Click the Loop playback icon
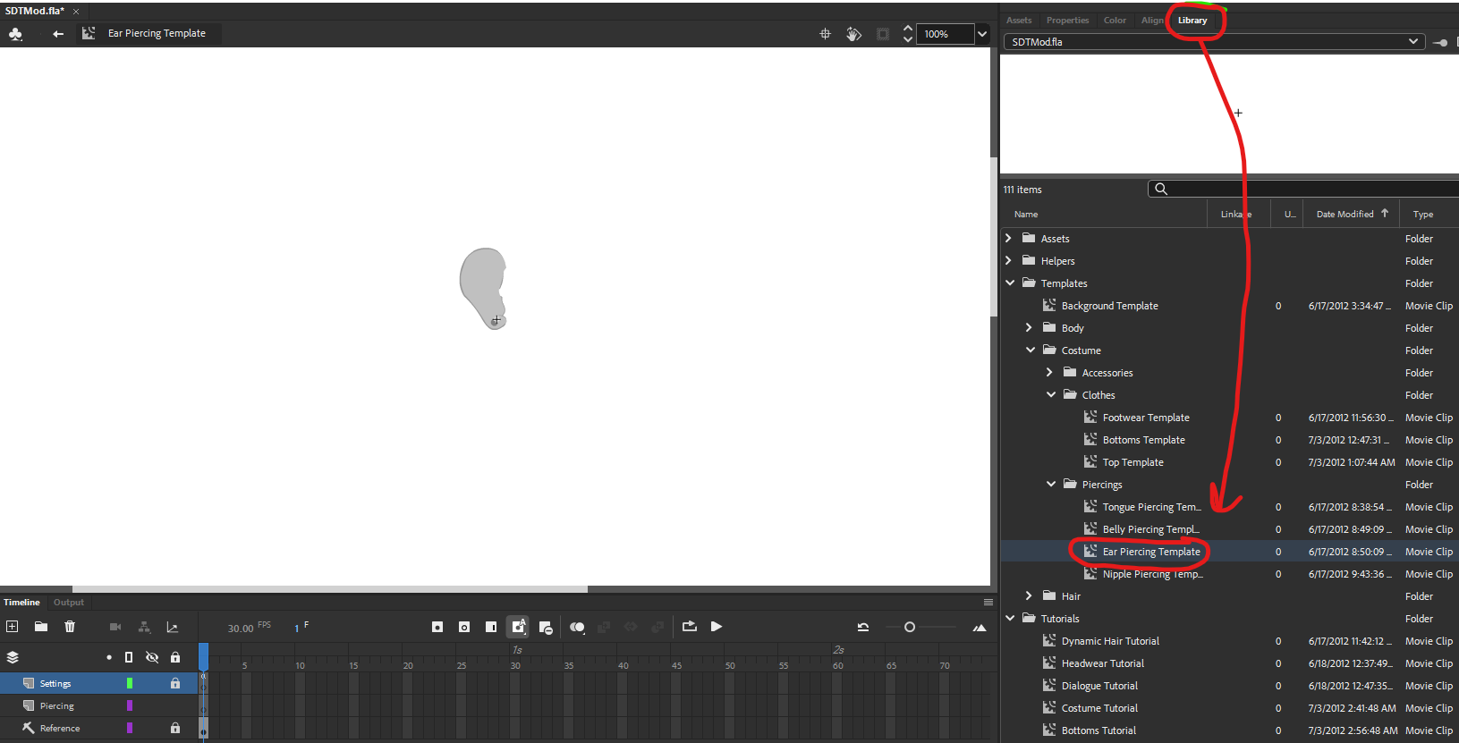 [x=689, y=627]
